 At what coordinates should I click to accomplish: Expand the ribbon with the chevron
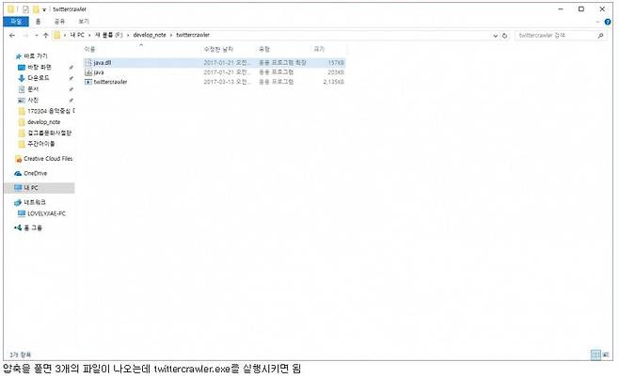(596, 21)
